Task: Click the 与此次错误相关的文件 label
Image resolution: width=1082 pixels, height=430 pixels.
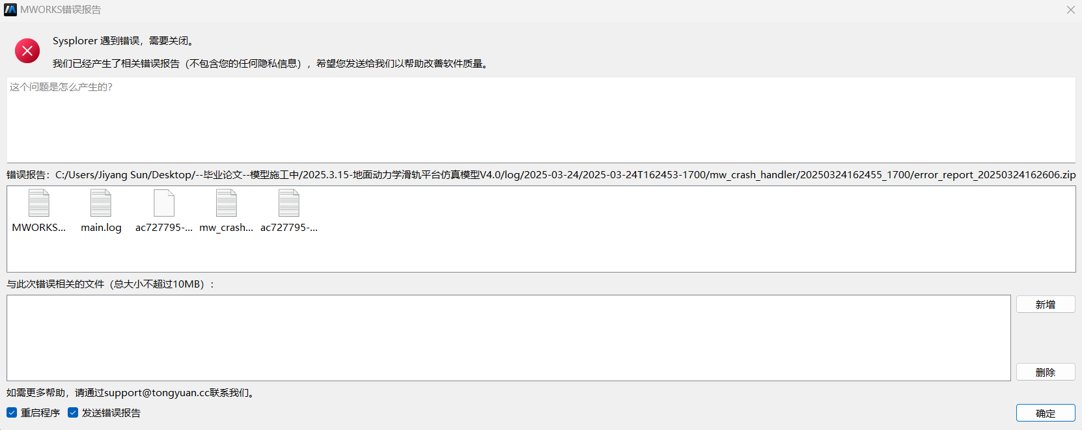Action: click(111, 284)
